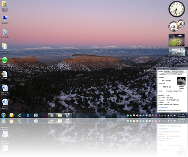Click the 'From the West at 7 MPH' wind text

(x=174, y=91)
